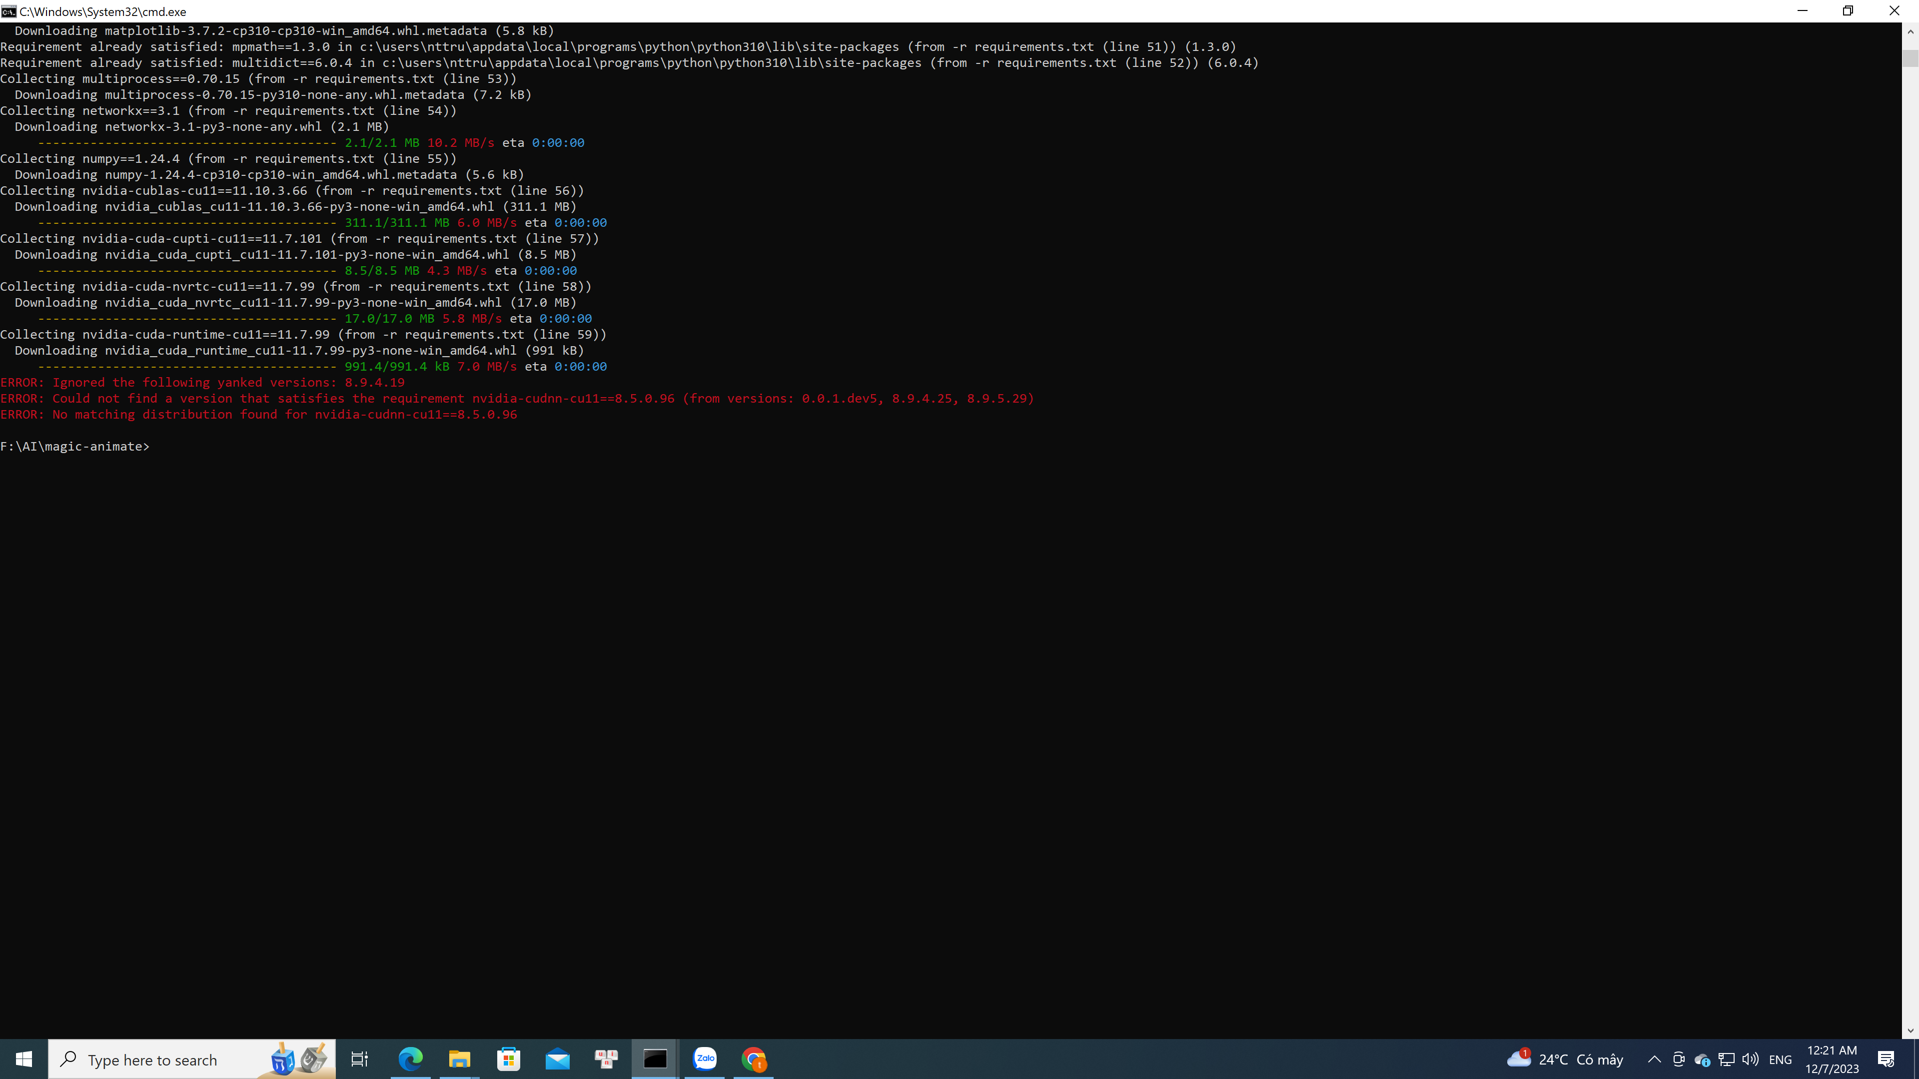The image size is (1919, 1079).
Task: Click the Task View button
Action: (360, 1059)
